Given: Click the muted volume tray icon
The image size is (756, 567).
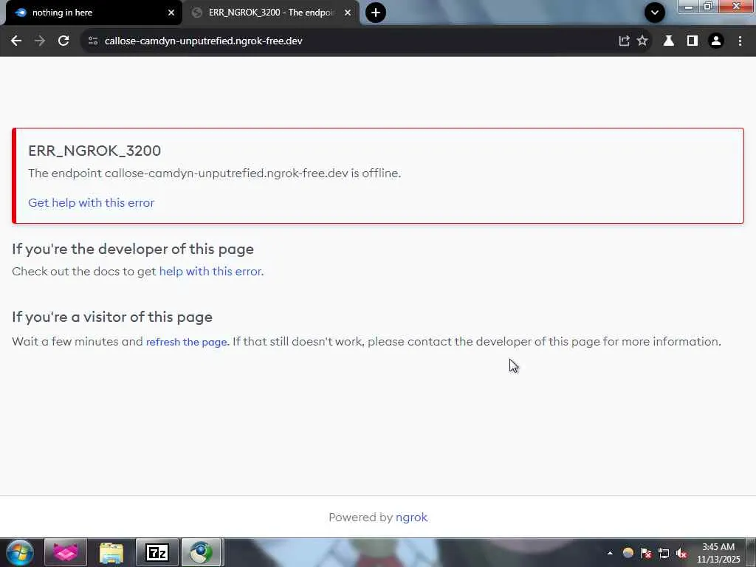Looking at the screenshot, I should coord(681,553).
